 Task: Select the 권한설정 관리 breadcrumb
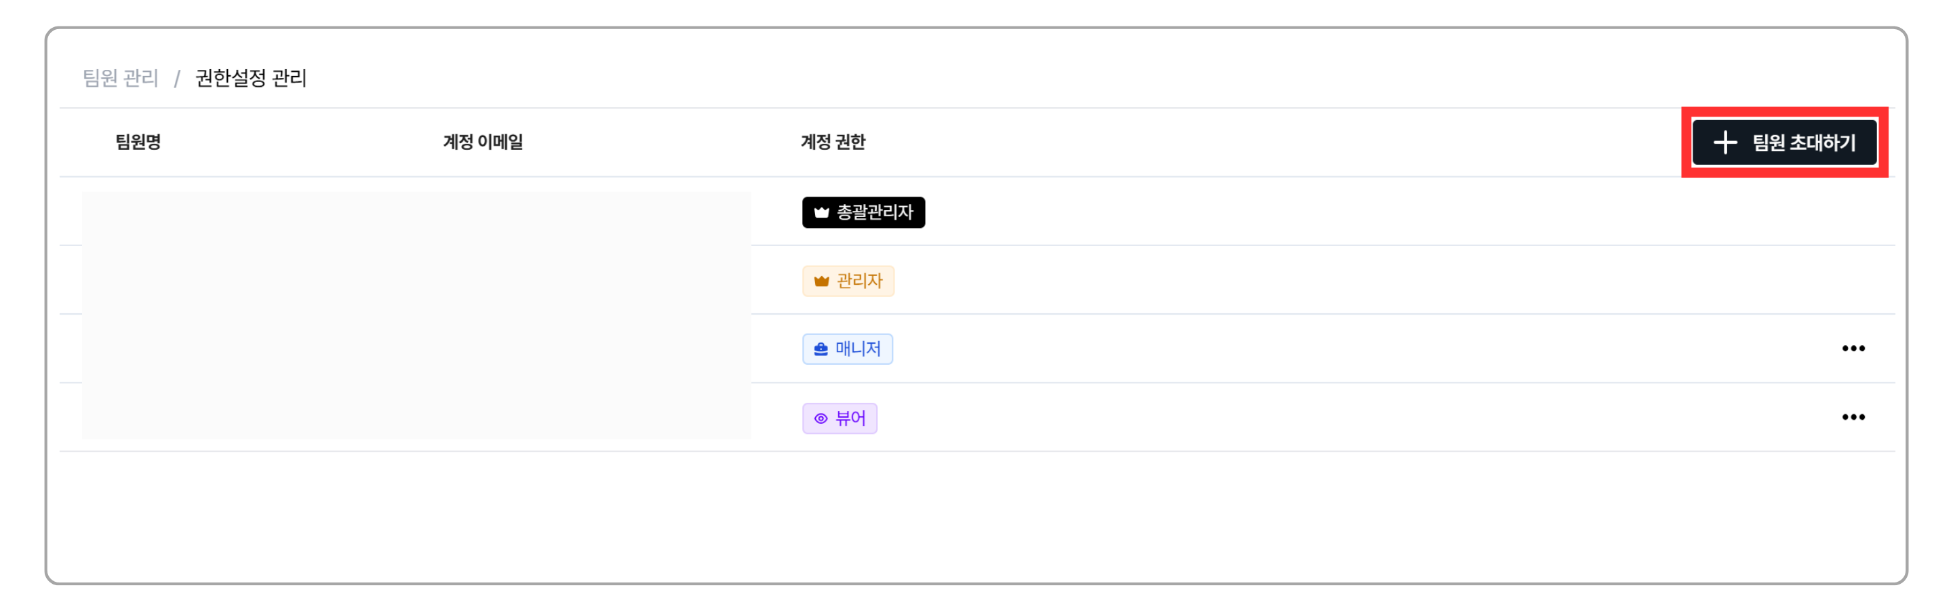[x=251, y=78]
